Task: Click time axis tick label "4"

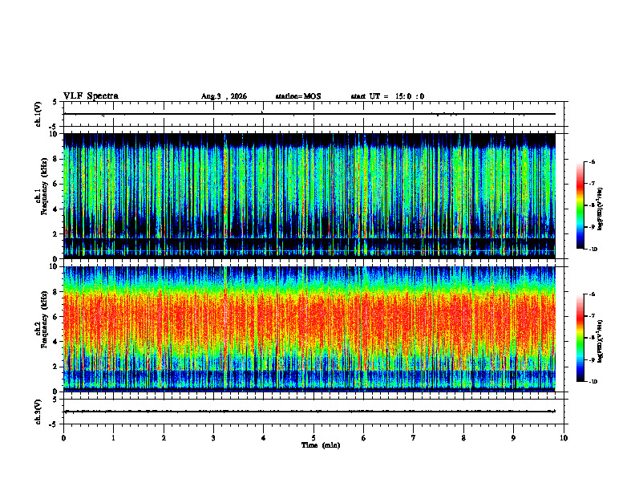Action: tap(264, 438)
